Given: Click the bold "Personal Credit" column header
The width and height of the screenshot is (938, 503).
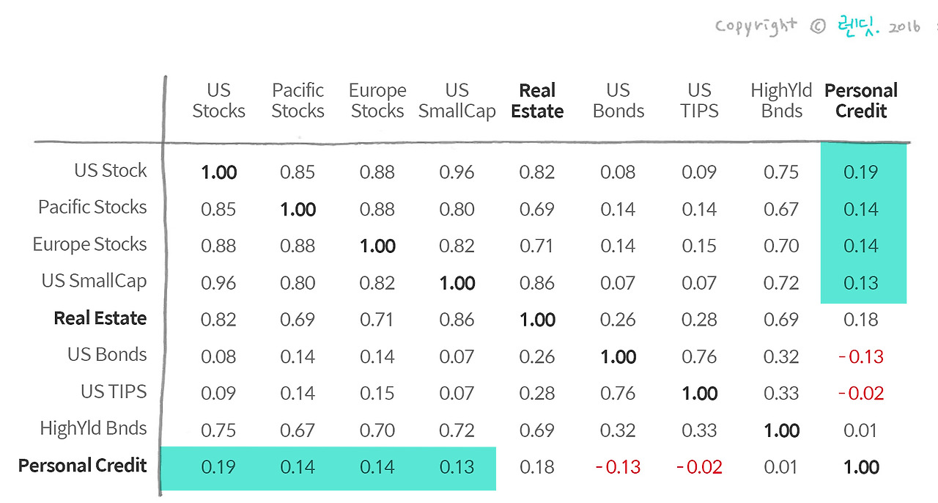Looking at the screenshot, I should pos(861,101).
